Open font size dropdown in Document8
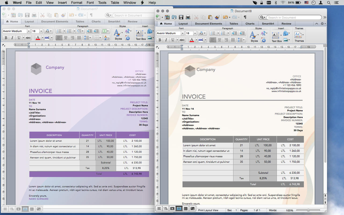The height and width of the screenshot is (215, 344). coord(195,33)
